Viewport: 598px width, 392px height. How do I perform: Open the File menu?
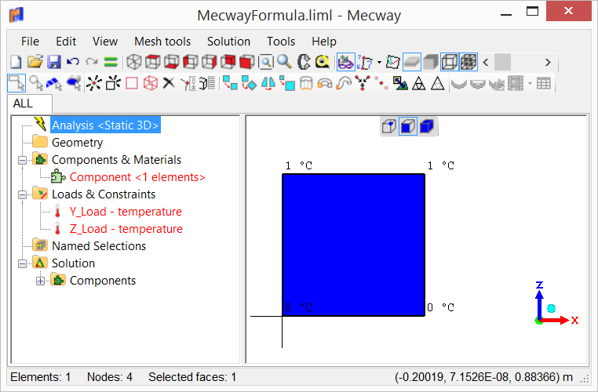(30, 41)
